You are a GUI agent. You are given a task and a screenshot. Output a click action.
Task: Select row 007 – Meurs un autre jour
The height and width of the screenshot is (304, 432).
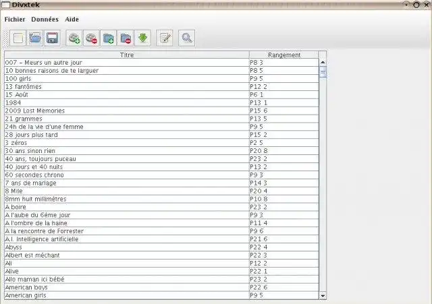[161, 63]
